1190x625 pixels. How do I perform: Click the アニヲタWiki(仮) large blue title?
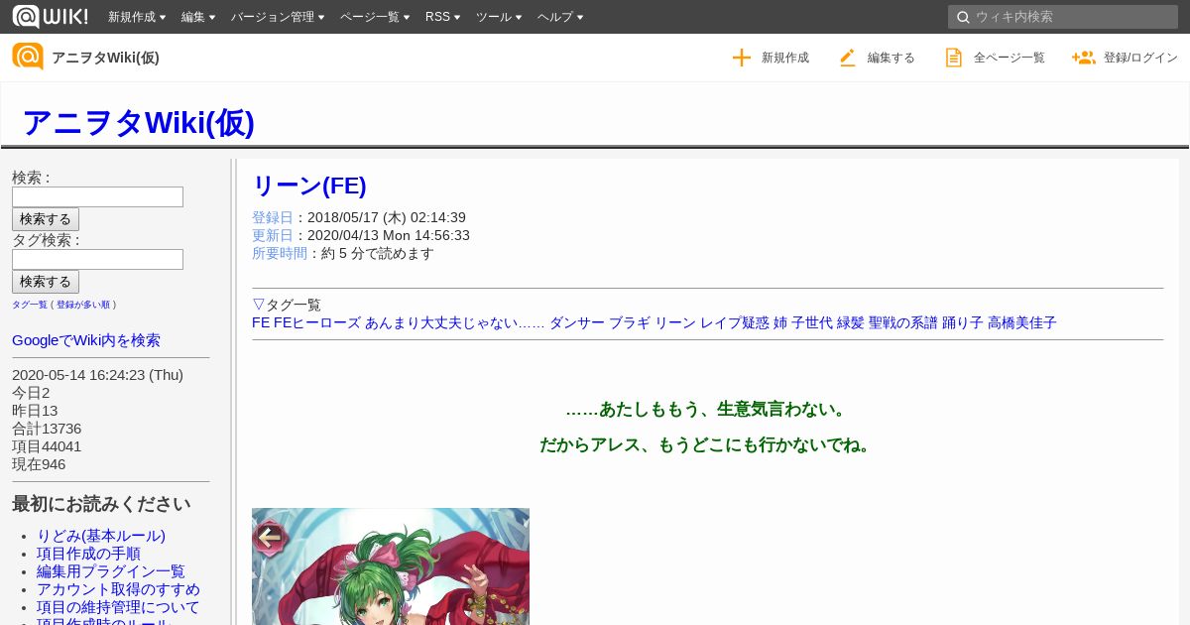138,122
